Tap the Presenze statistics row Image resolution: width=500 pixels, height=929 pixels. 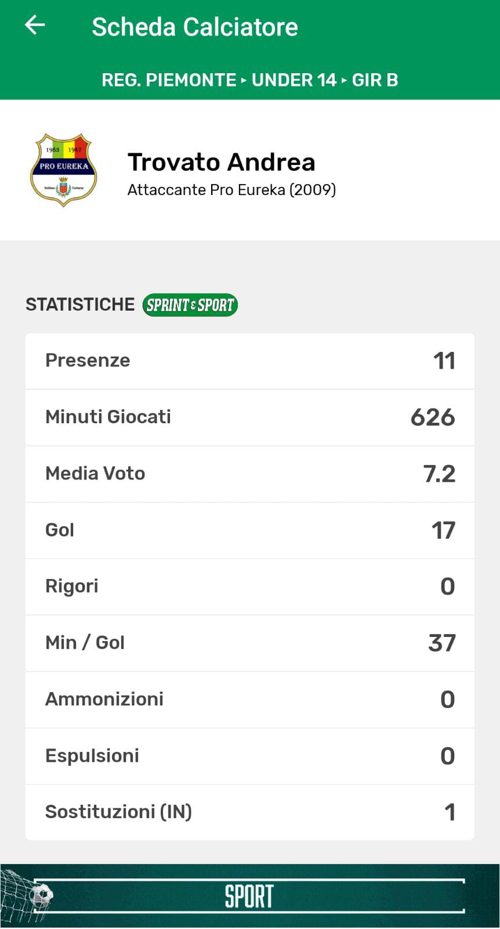(250, 361)
